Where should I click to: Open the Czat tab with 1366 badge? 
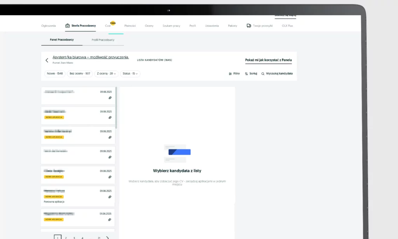tap(108, 26)
